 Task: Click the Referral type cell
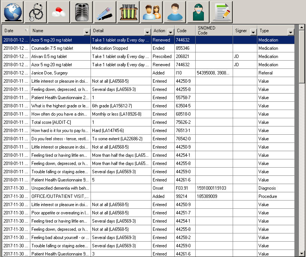[276, 73]
